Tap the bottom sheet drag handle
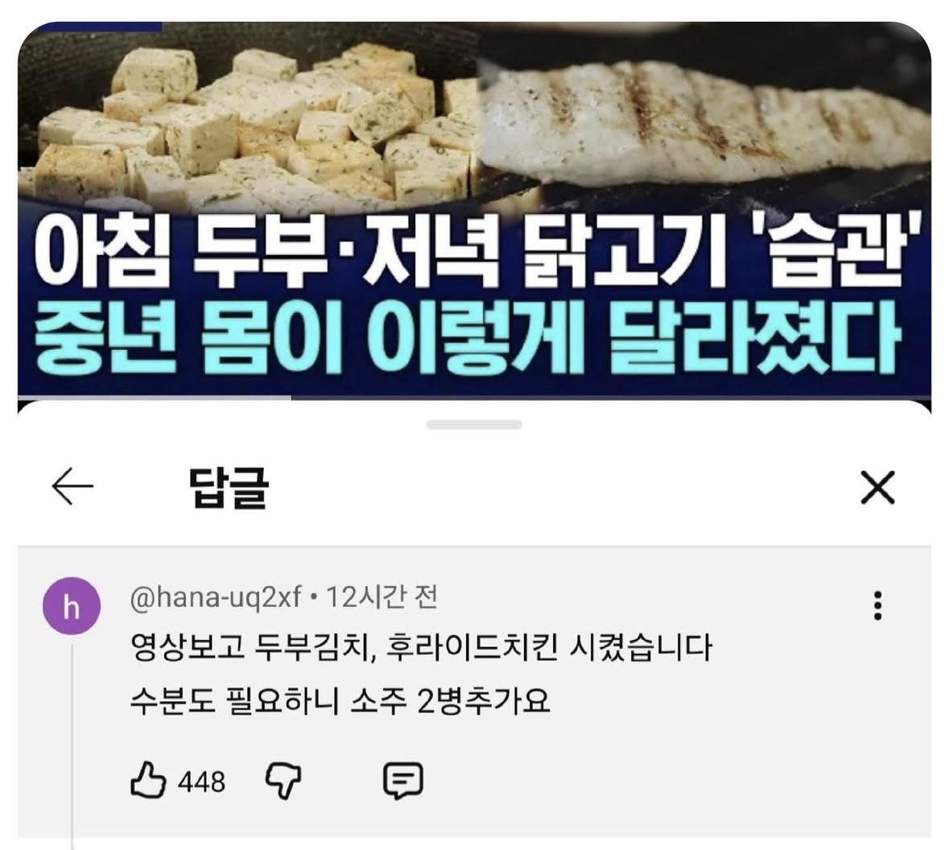Image resolution: width=949 pixels, height=850 pixels. [474, 425]
